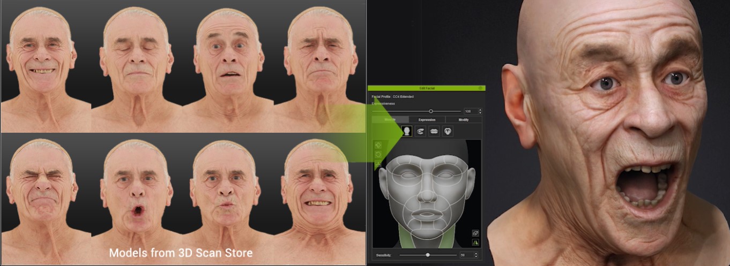Click the figure icon left of head map

[377, 164]
